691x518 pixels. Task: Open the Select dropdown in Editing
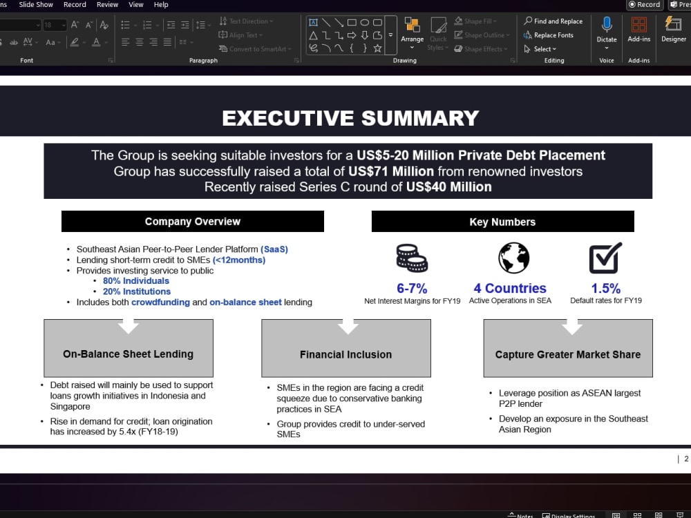coord(540,49)
